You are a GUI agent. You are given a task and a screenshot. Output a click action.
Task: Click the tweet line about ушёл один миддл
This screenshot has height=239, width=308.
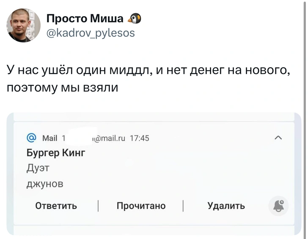(x=148, y=69)
